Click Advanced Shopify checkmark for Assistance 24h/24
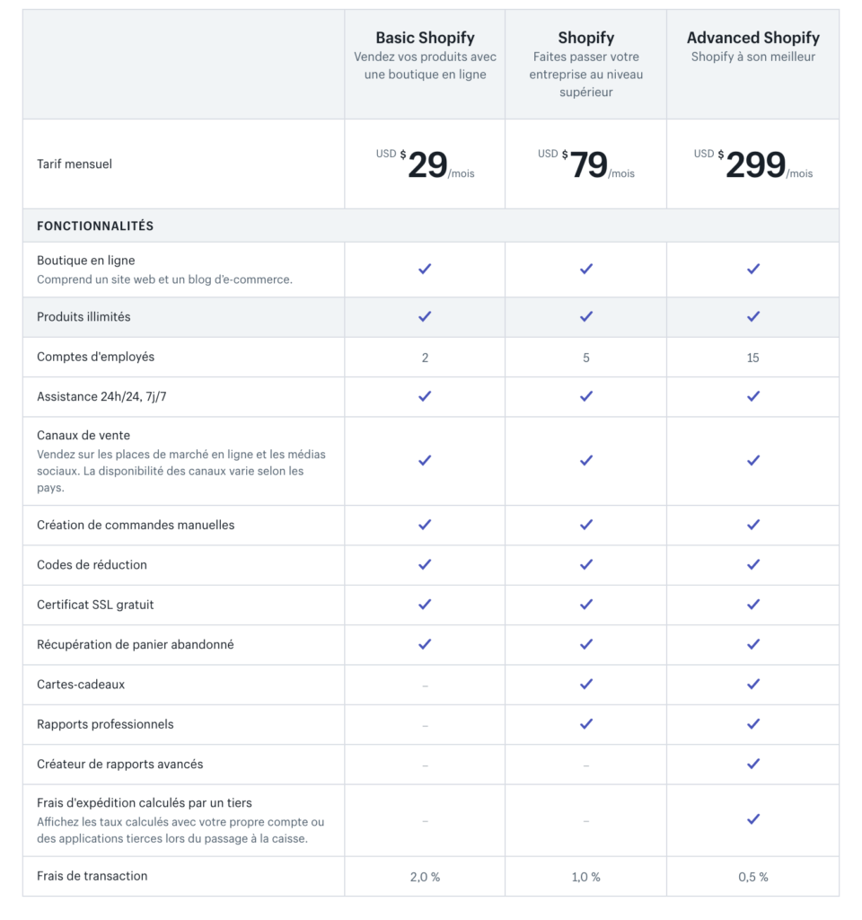Image resolution: width=862 pixels, height=920 pixels. [753, 396]
